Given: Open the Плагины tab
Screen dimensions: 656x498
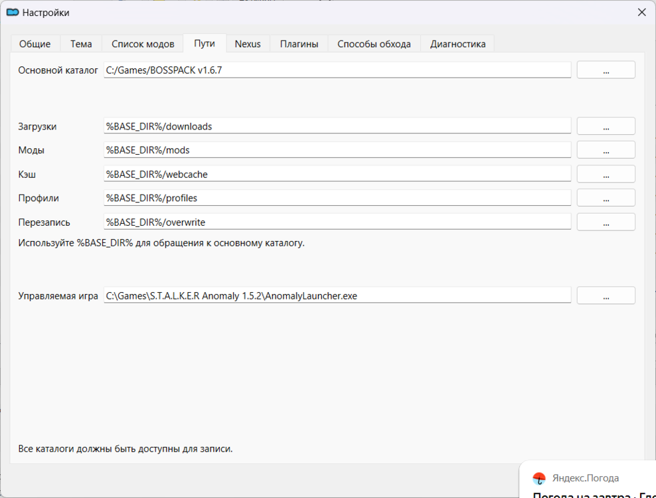Looking at the screenshot, I should [299, 44].
